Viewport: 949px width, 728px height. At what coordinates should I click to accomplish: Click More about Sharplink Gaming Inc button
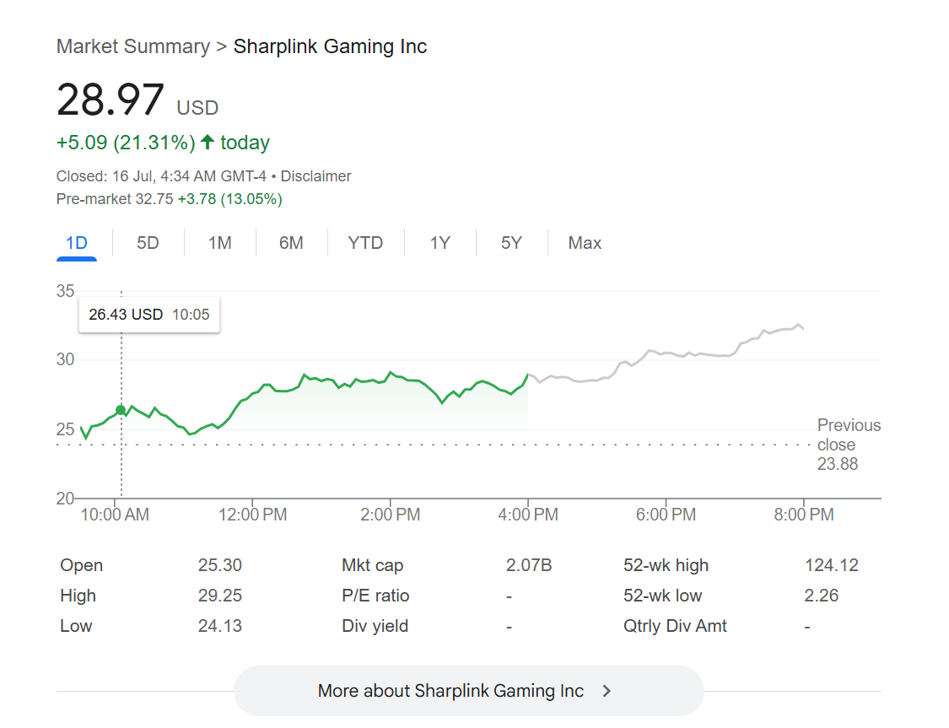point(468,691)
